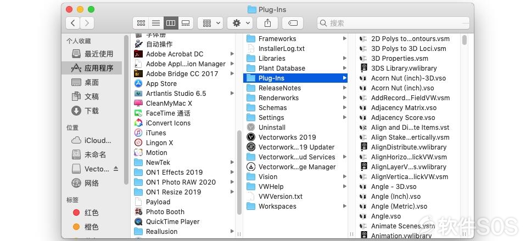Click the Adobe Bridge CC 2017 icon
This screenshot has width=526, height=241.
[x=138, y=73]
